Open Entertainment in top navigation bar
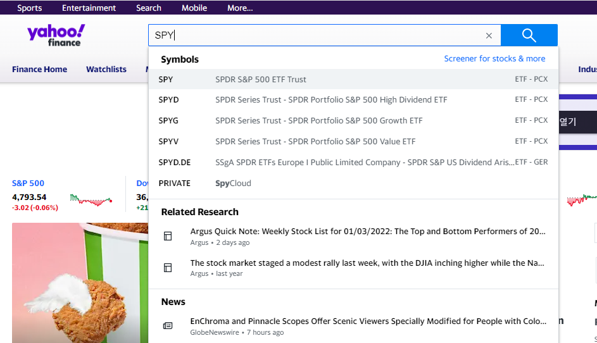The width and height of the screenshot is (597, 343). [89, 8]
